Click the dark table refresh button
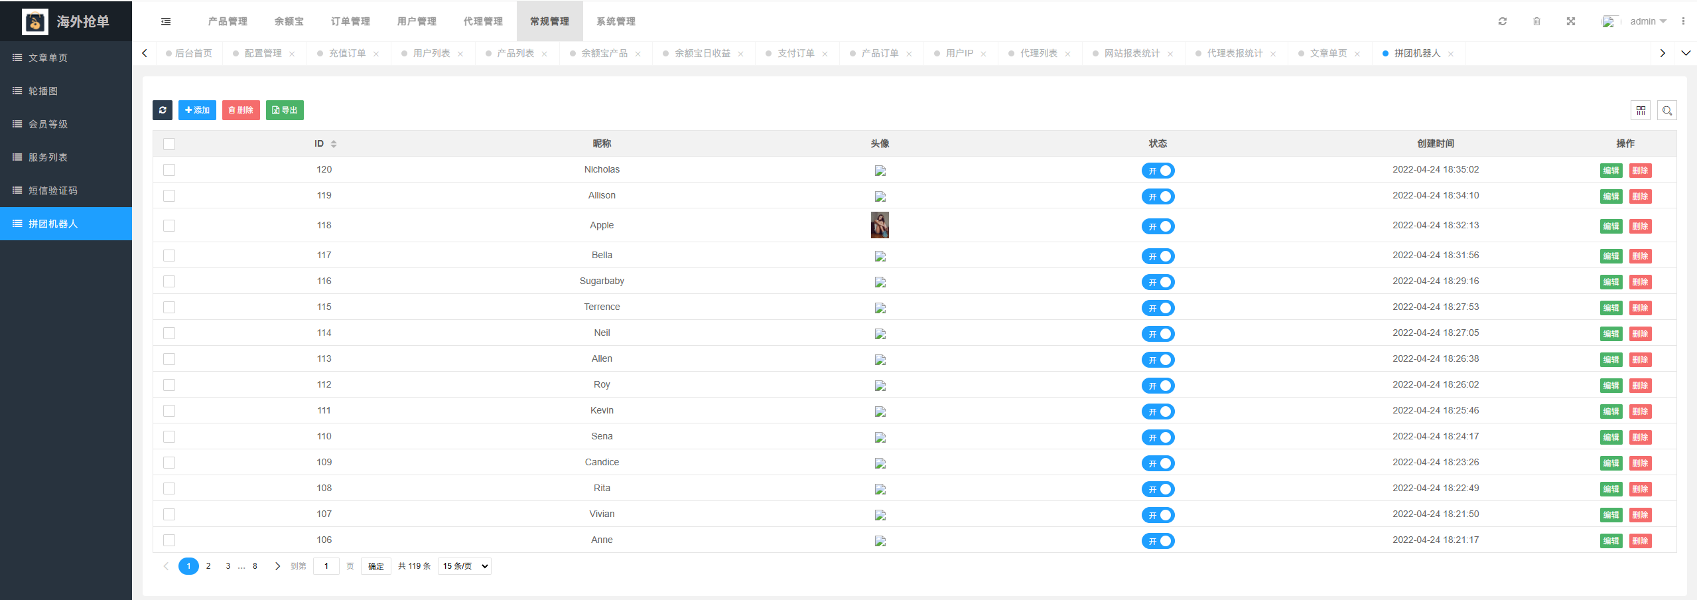Viewport: 1697px width, 600px height. [163, 110]
